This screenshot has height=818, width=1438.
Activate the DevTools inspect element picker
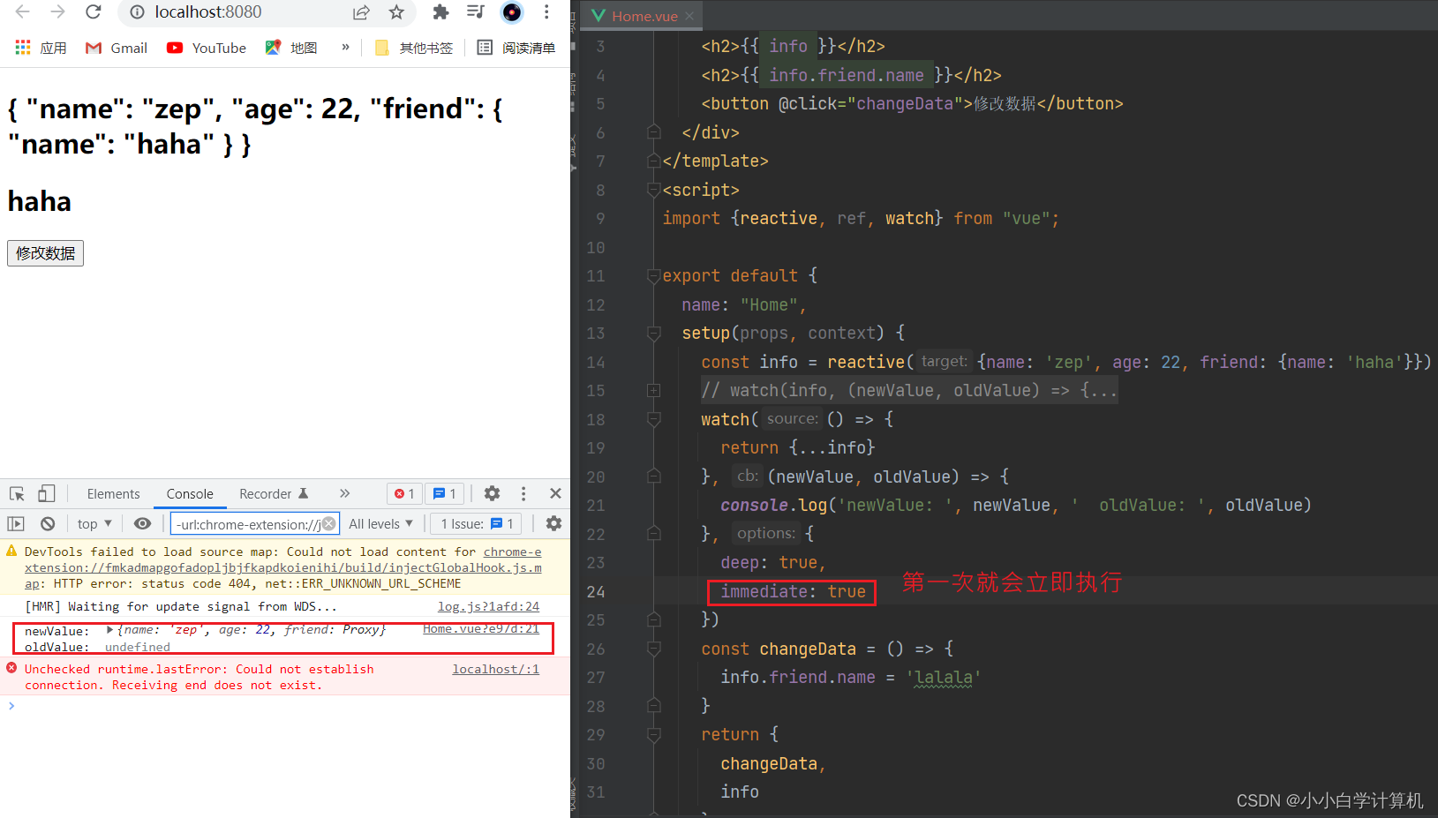[17, 493]
